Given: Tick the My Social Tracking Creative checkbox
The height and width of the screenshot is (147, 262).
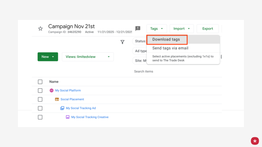Looking at the screenshot, I should coord(40,117).
